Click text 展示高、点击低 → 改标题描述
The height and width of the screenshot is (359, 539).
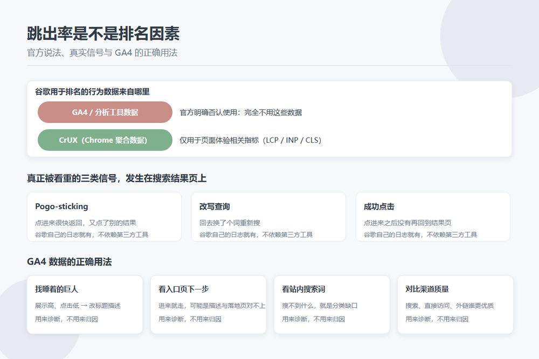click(78, 306)
